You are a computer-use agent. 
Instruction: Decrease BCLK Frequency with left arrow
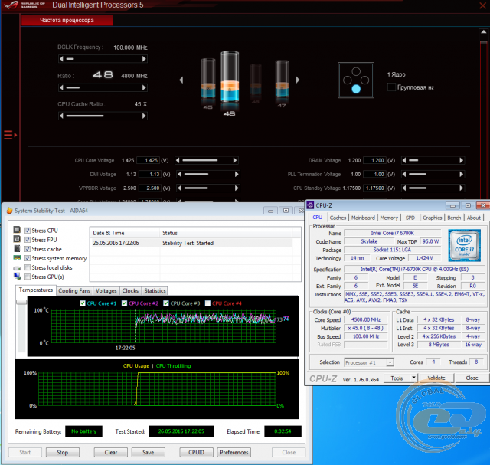point(61,59)
